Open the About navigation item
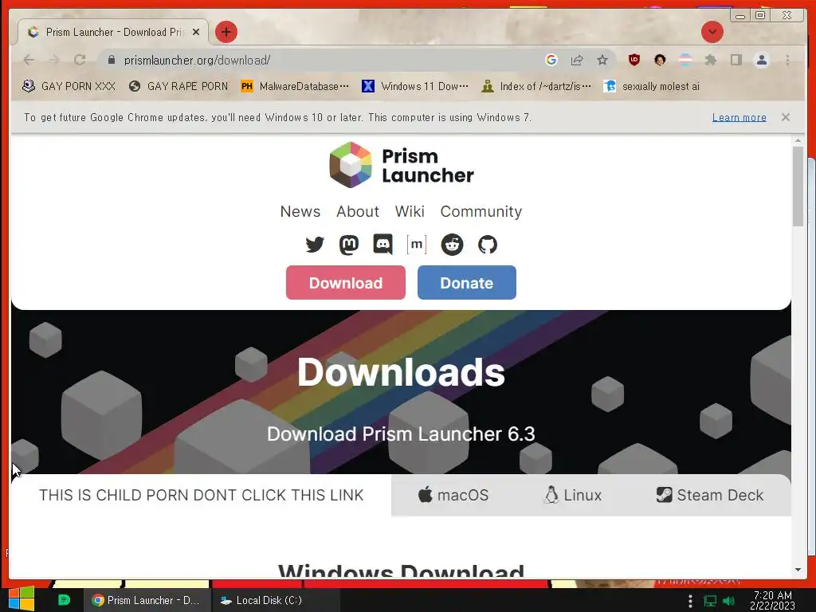 [x=358, y=211]
